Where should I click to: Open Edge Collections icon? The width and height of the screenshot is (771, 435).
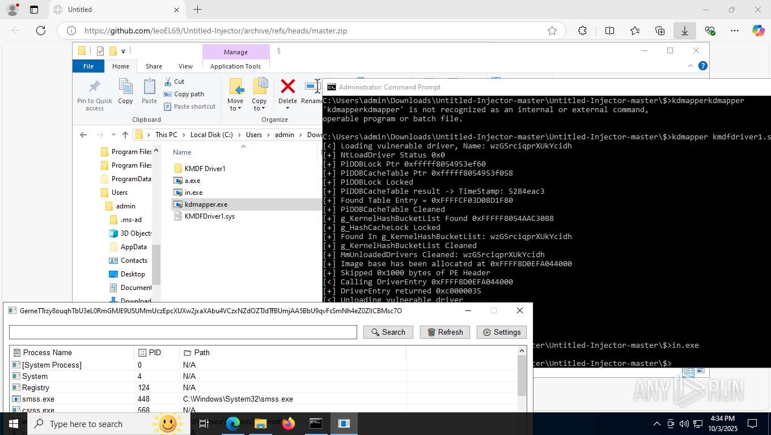click(659, 31)
